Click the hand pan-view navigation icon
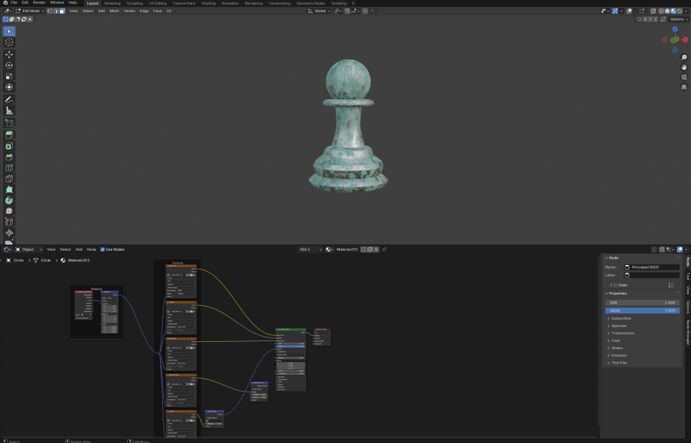Image resolution: width=691 pixels, height=443 pixels. [684, 67]
